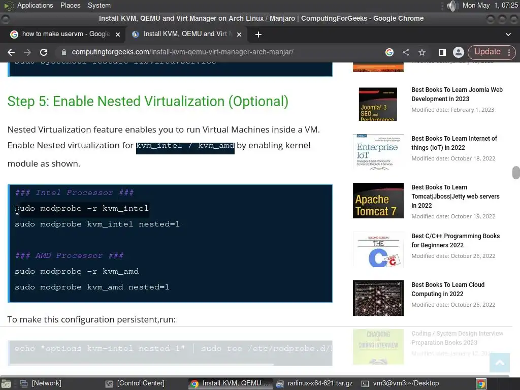Click 'To make this configuration persistent,run:' text
The width and height of the screenshot is (520, 390).
[91, 319]
